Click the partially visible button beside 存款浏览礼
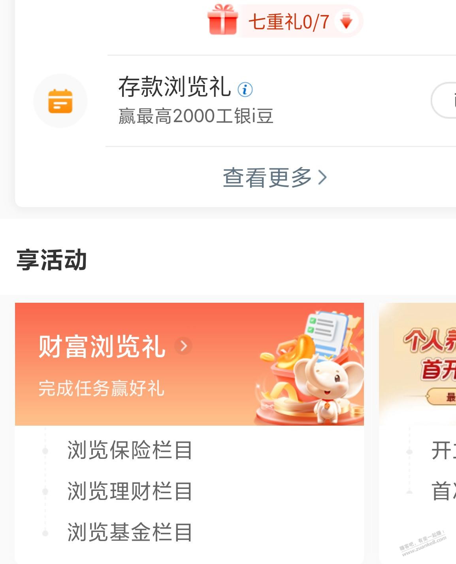This screenshot has height=564, width=456. [x=443, y=100]
